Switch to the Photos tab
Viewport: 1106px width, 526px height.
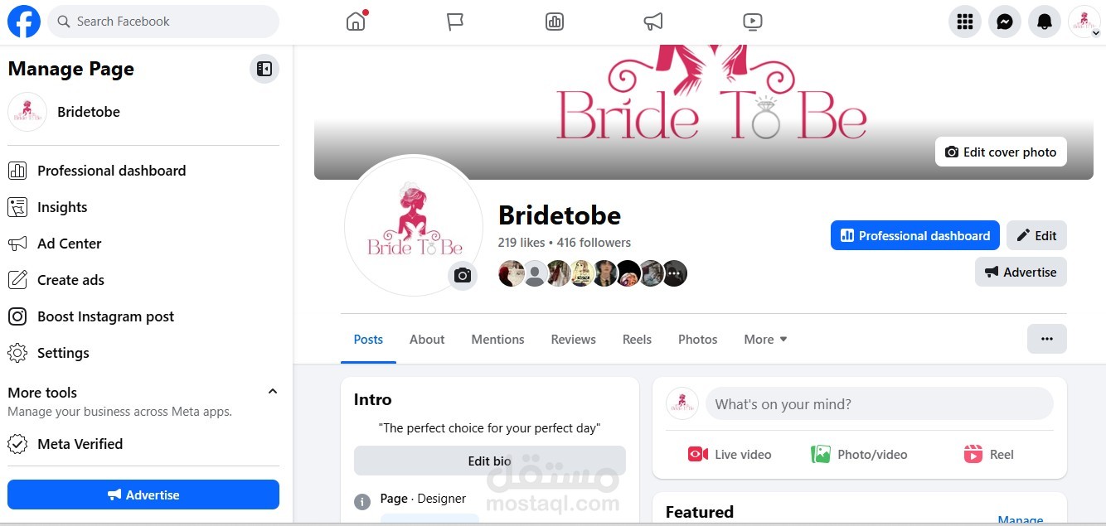(x=697, y=340)
